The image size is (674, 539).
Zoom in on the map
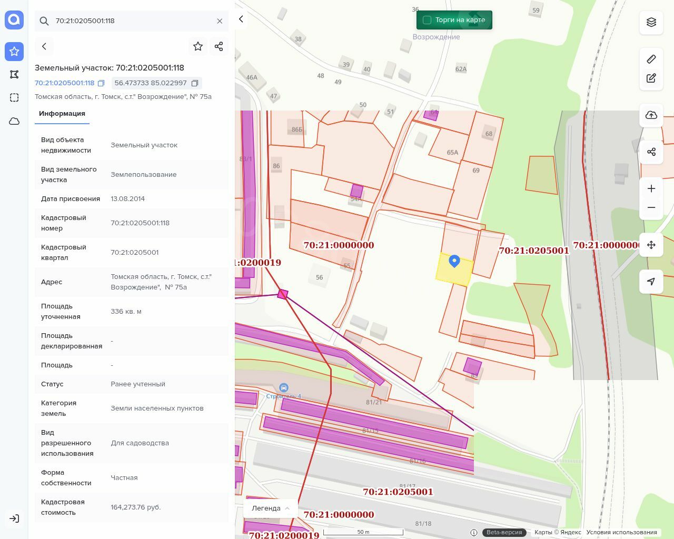point(651,188)
